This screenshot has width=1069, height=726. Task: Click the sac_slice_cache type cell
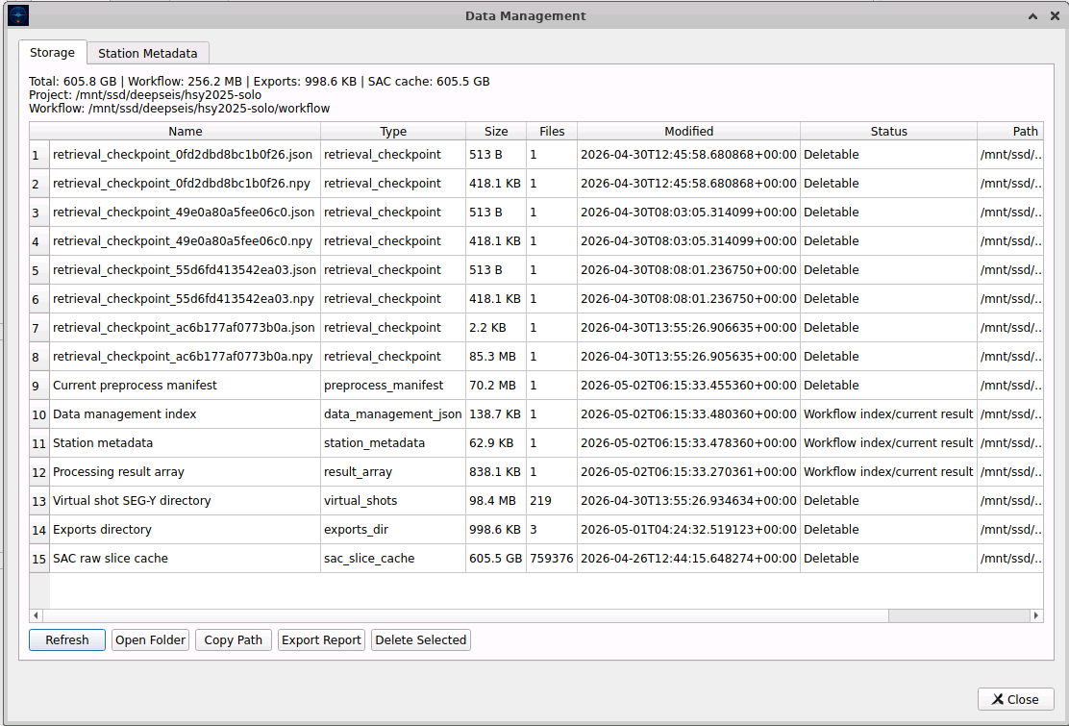pos(393,559)
